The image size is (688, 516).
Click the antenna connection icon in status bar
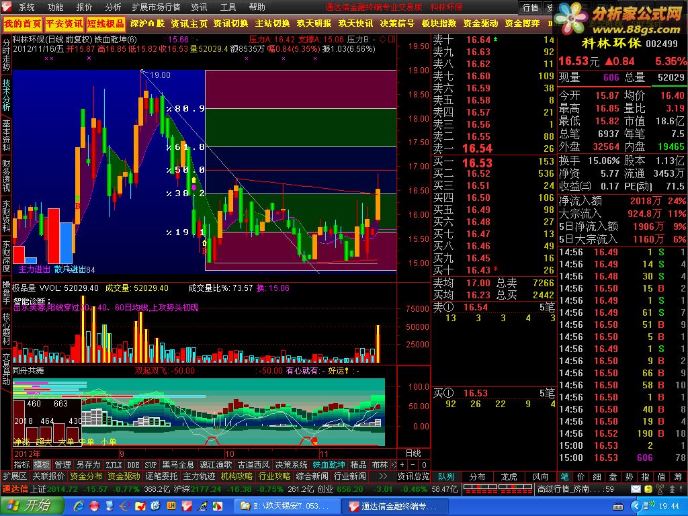(x=660, y=489)
